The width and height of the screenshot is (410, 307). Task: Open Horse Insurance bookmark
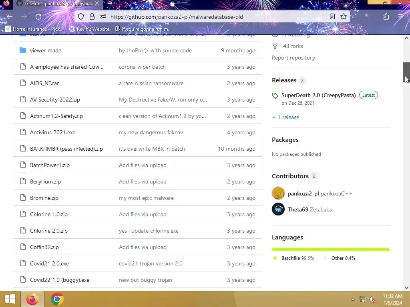(34, 29)
